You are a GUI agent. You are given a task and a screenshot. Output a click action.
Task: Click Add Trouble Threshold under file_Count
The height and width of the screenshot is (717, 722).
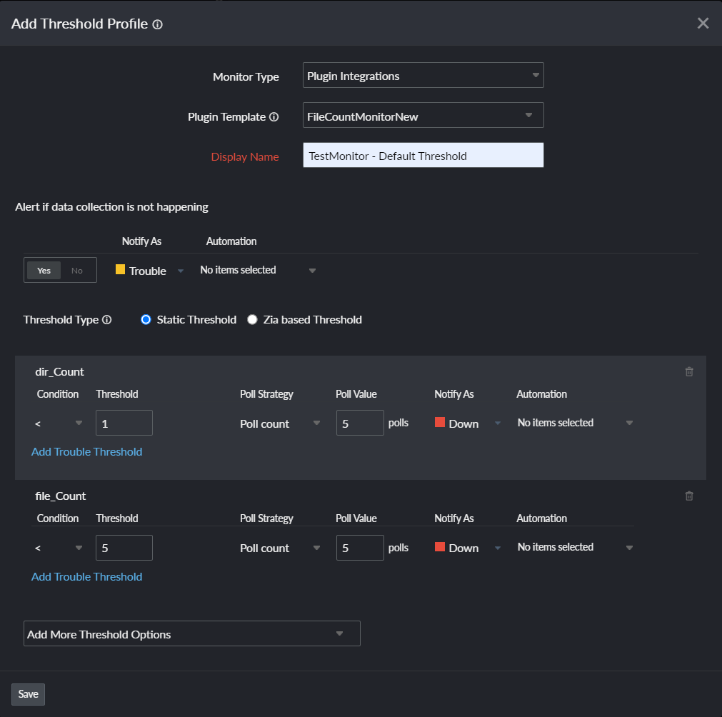click(x=86, y=577)
